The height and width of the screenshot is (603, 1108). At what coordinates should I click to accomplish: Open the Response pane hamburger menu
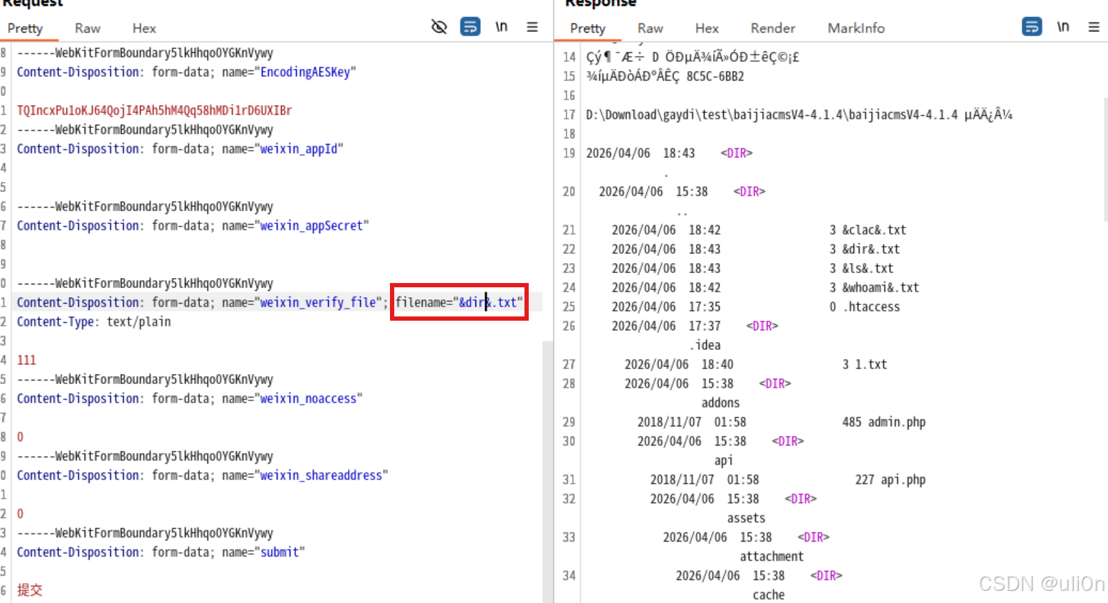click(1094, 27)
